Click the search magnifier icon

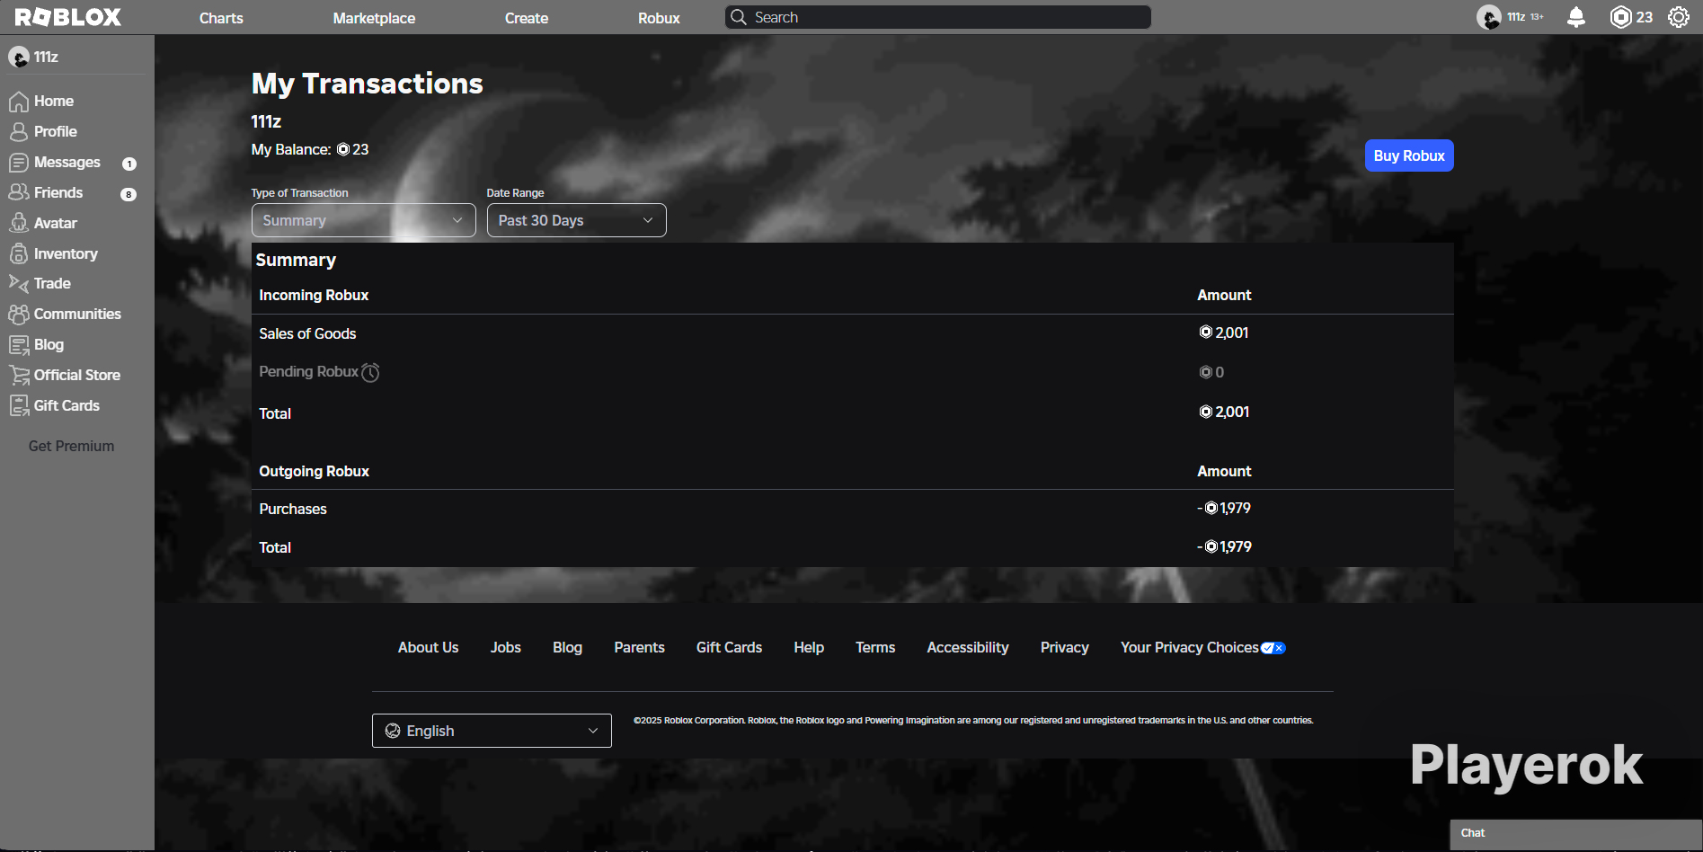pyautogui.click(x=739, y=17)
